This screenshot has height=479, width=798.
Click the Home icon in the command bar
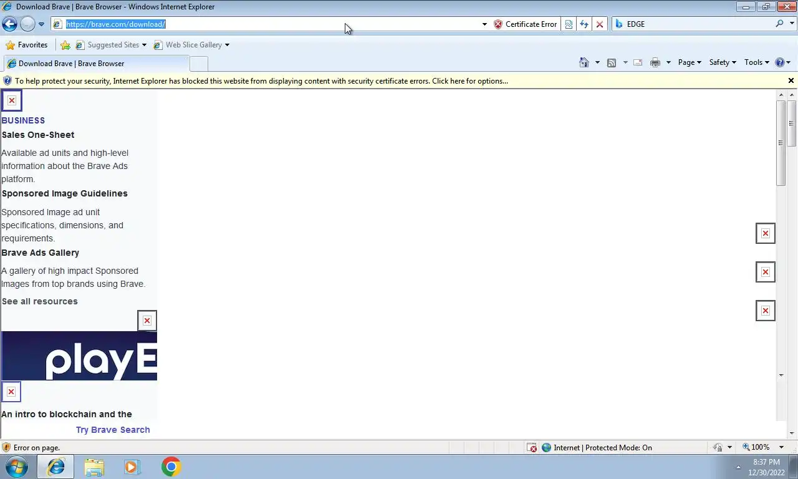point(584,62)
